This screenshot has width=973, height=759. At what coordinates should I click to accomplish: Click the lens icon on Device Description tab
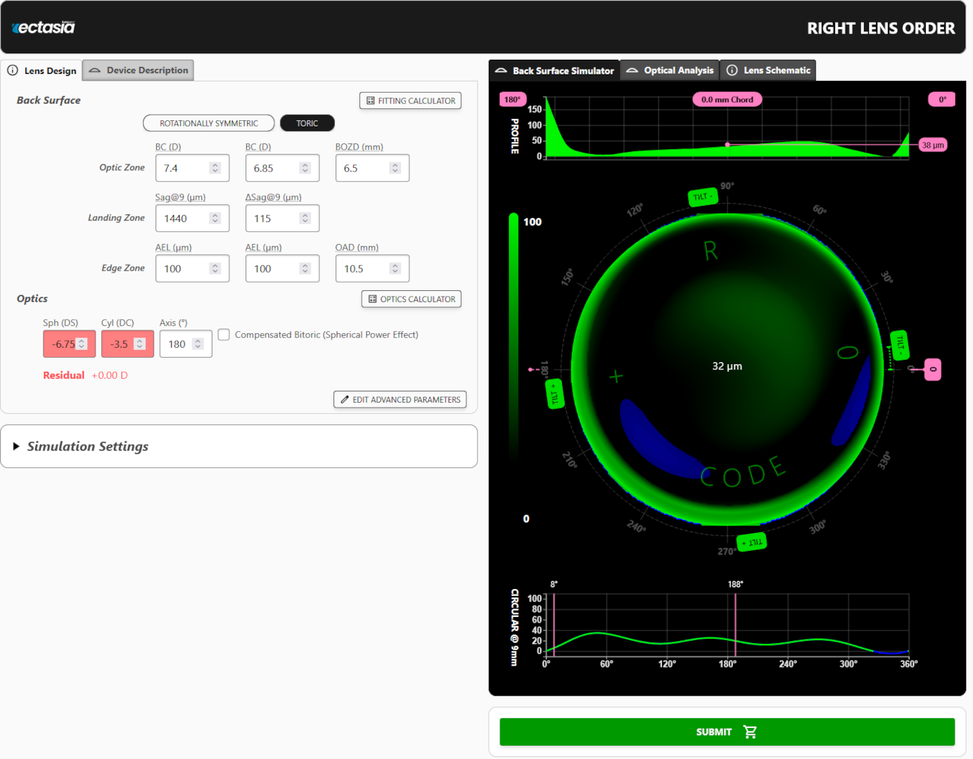95,70
